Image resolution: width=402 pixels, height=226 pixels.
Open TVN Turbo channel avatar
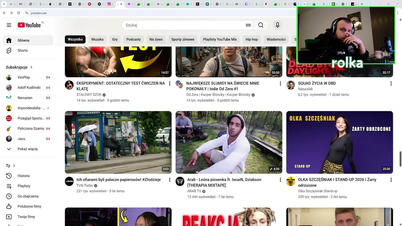point(69,181)
